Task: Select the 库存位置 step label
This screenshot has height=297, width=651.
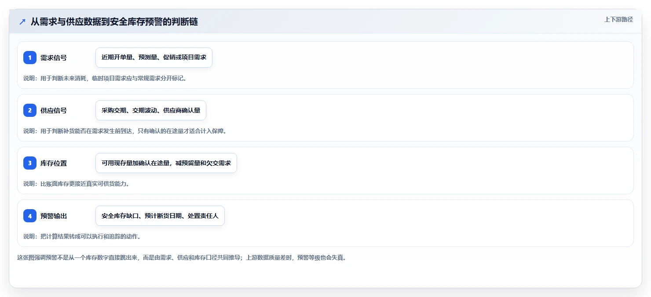Action: [54, 163]
